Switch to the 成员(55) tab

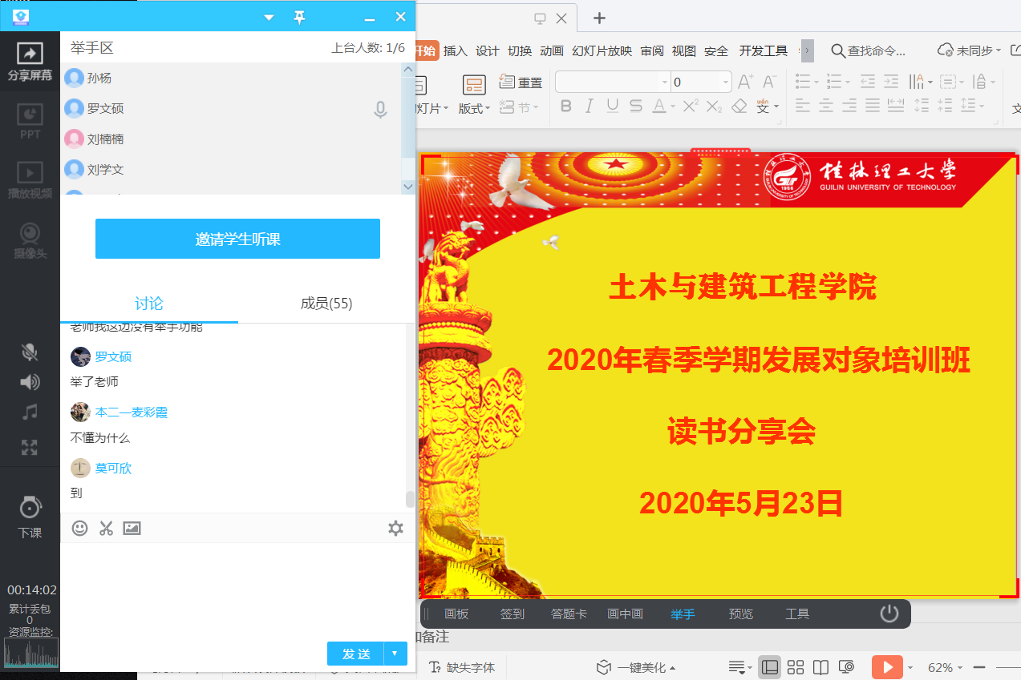click(326, 303)
